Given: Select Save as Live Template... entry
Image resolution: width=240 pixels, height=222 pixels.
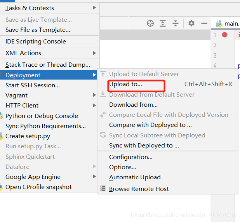Looking at the screenshot, I should coord(50,20).
